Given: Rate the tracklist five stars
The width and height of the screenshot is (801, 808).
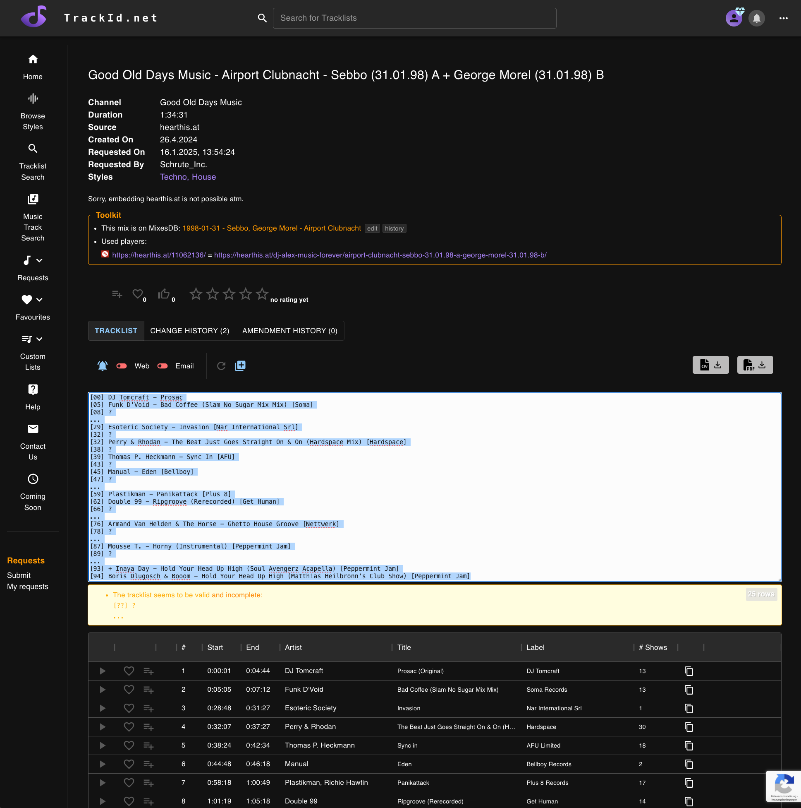Looking at the screenshot, I should tap(262, 293).
